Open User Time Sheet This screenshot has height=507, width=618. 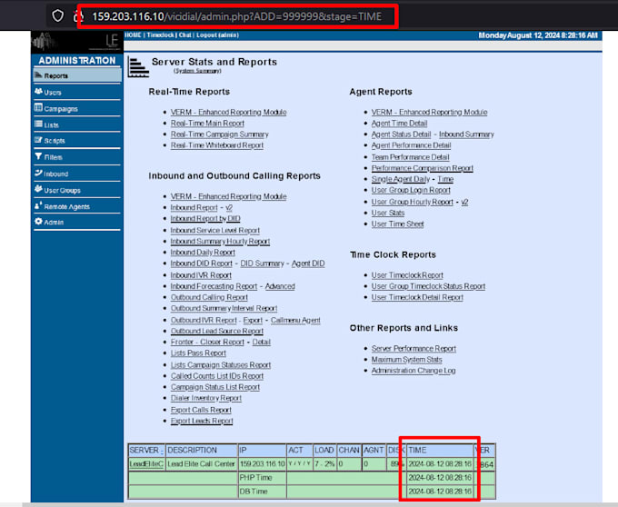point(398,224)
